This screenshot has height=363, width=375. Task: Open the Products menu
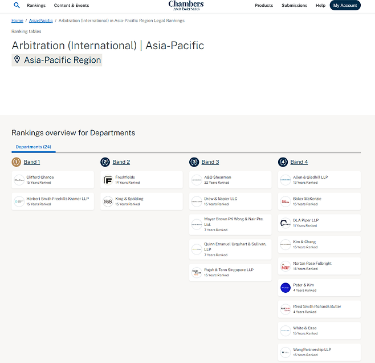[x=264, y=6]
